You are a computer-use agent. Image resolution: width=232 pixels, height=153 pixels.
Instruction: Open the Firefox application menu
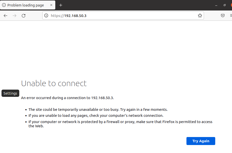tap(231, 16)
